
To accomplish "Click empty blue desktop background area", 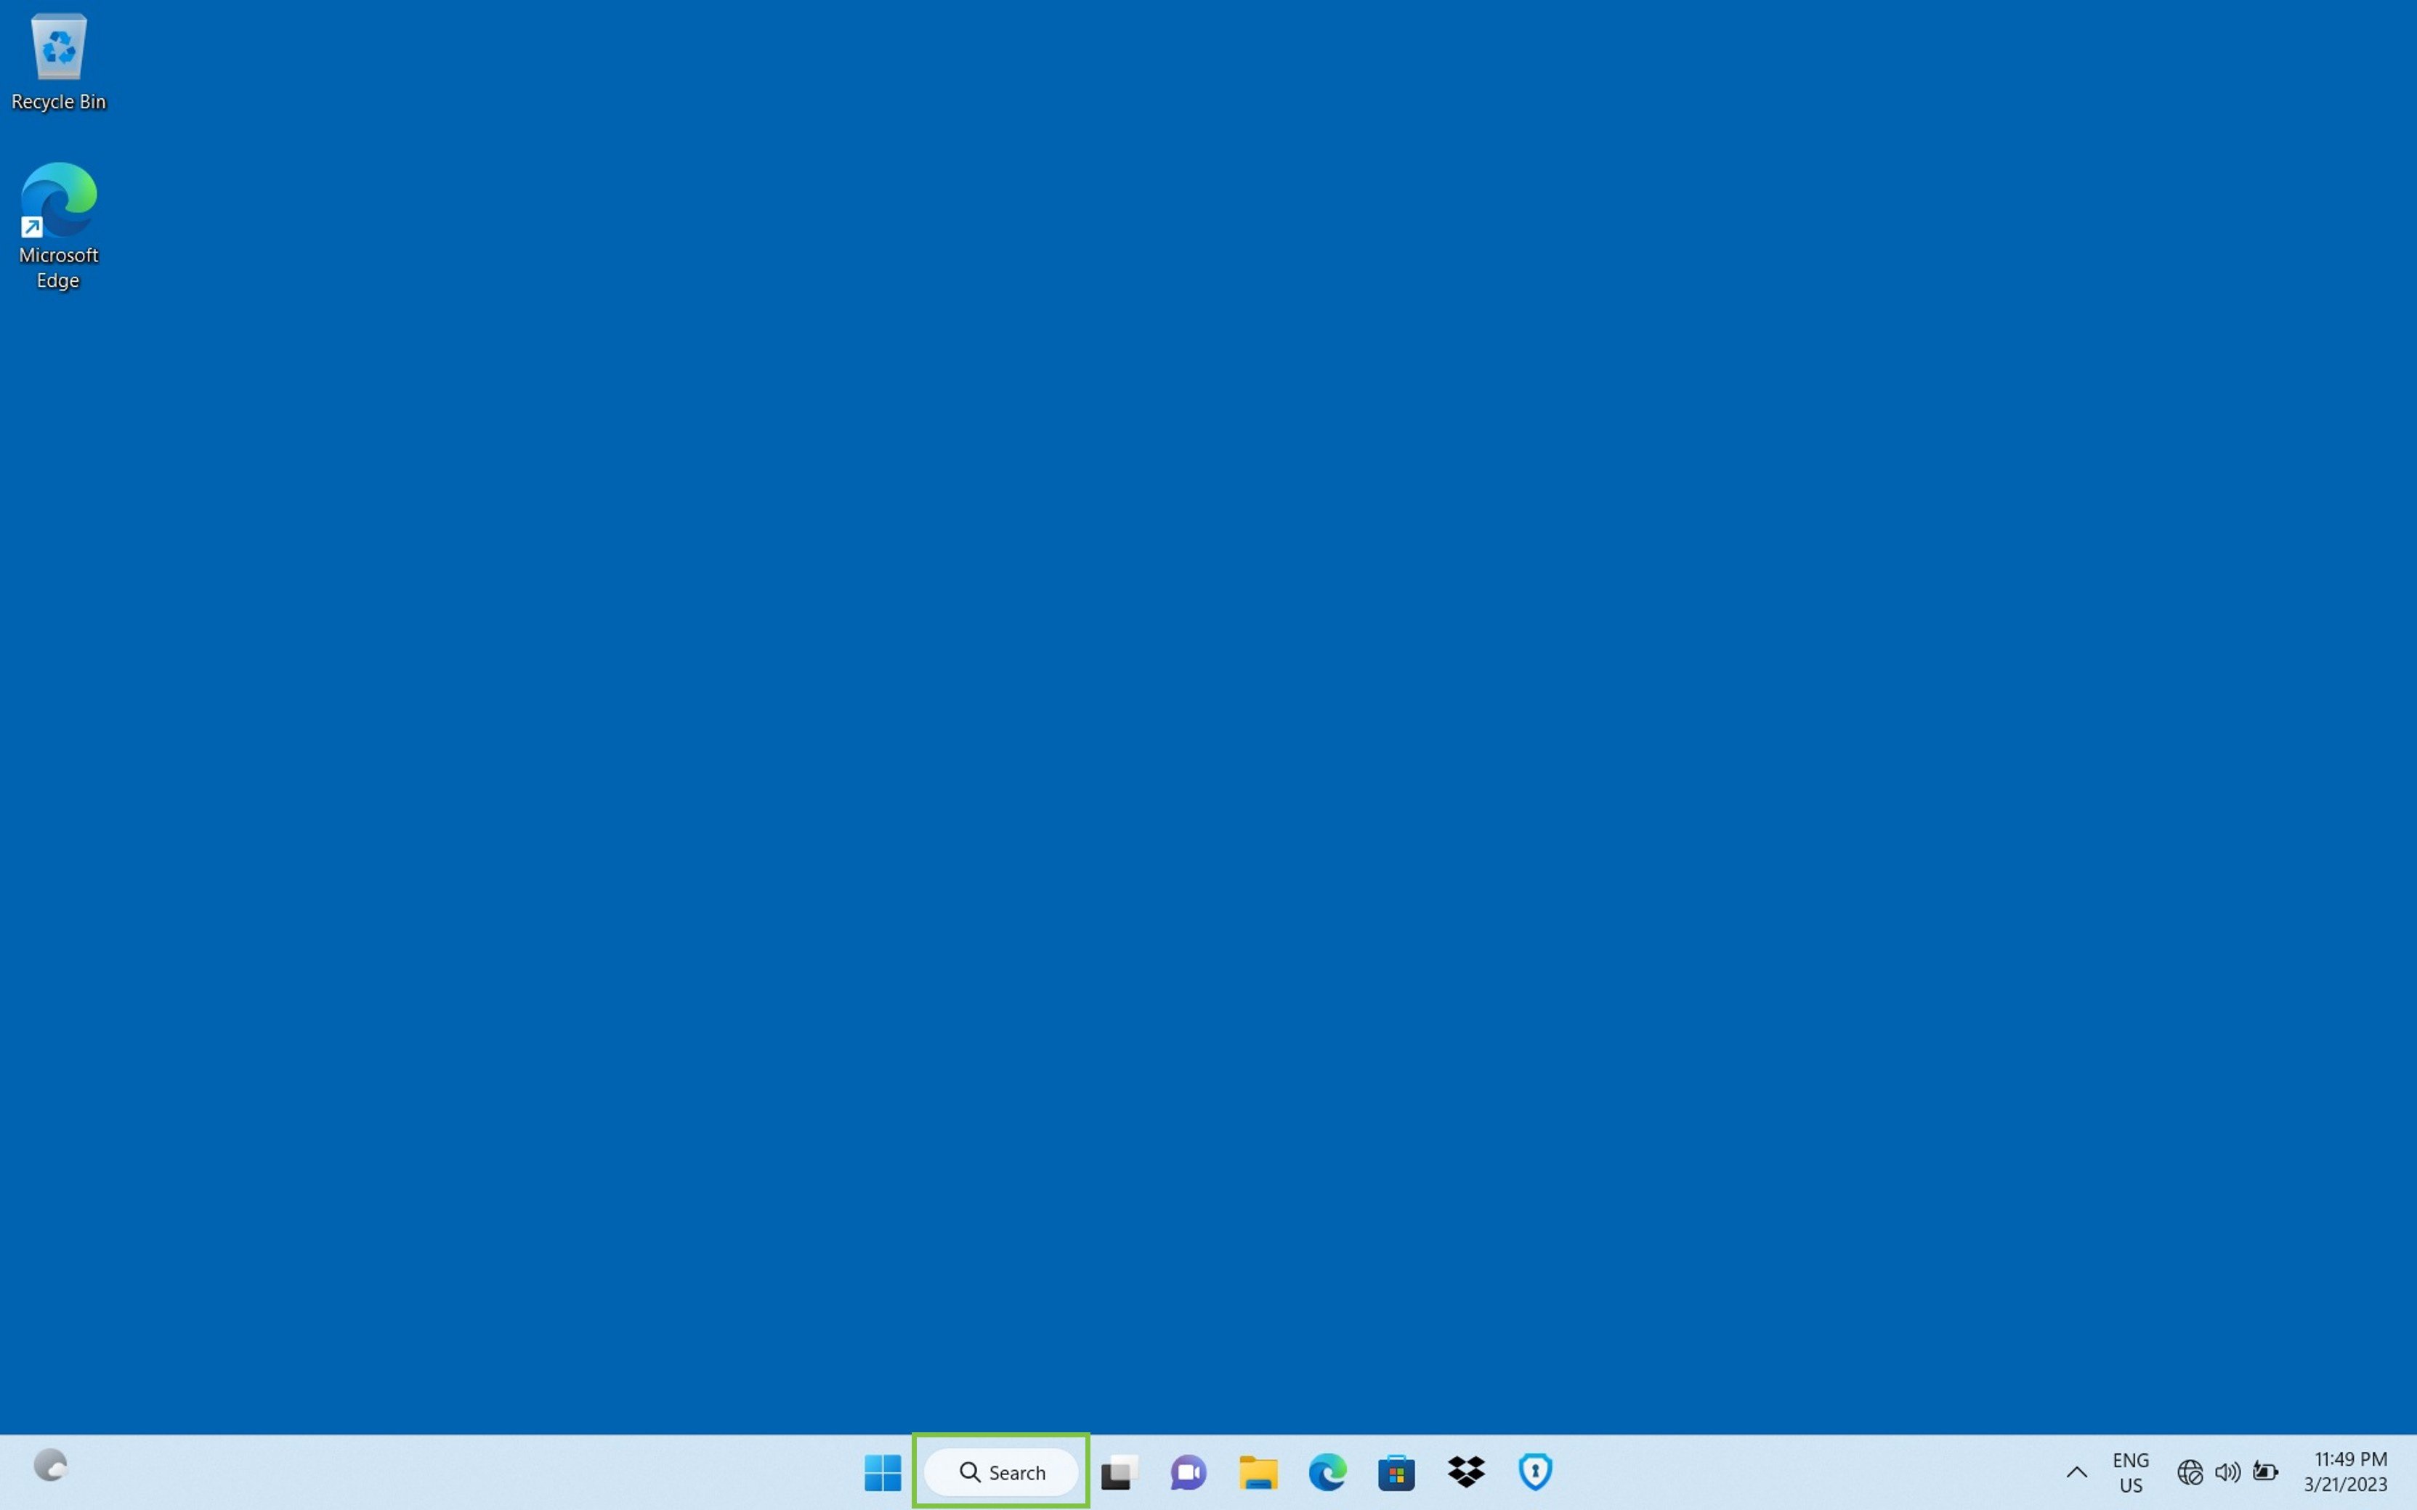I will pos(1199,699).
